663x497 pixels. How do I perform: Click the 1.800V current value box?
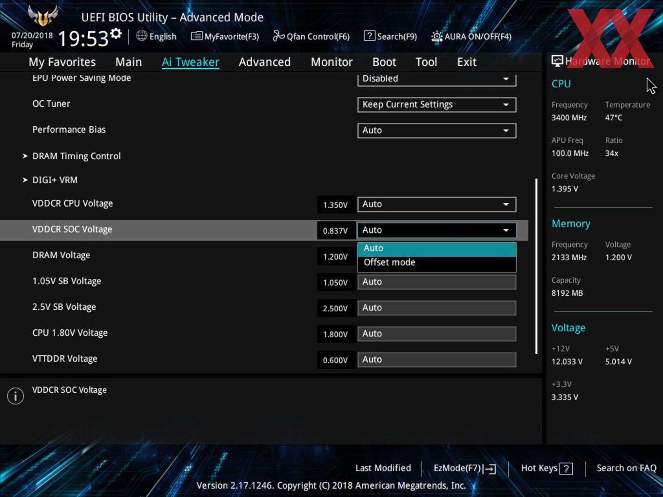[335, 334]
